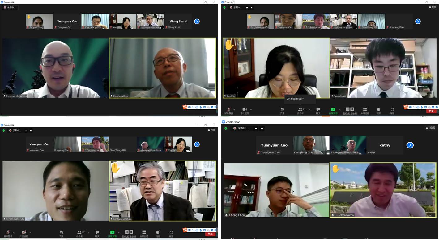Open 分组讨论 breakout rooms in 25-participant toolbar
439x240 pixels.
click(x=365, y=111)
